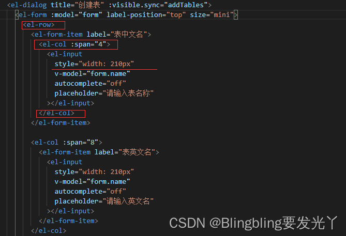Click autocomplete="off" in the 表英文名 input
This screenshot has width=346, height=236.
pyautogui.click(x=91, y=191)
